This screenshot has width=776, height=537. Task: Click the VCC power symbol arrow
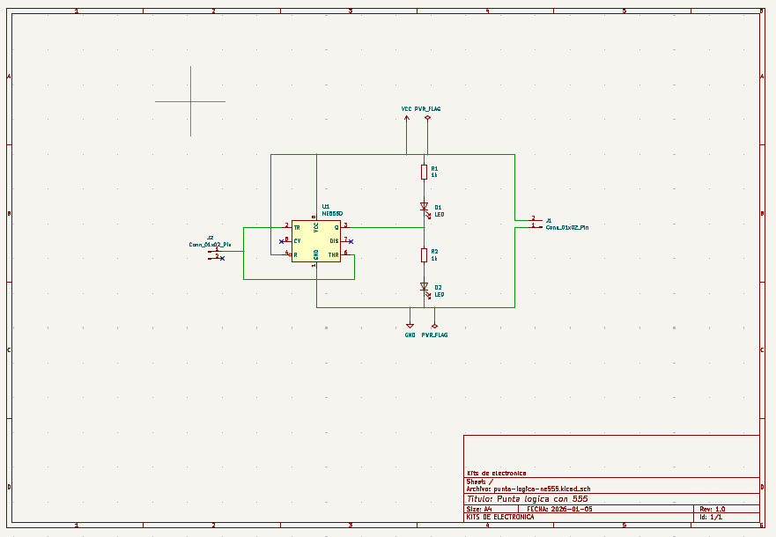coord(406,119)
